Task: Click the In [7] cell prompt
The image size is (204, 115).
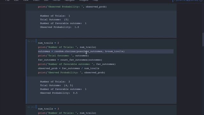Action: point(31,41)
